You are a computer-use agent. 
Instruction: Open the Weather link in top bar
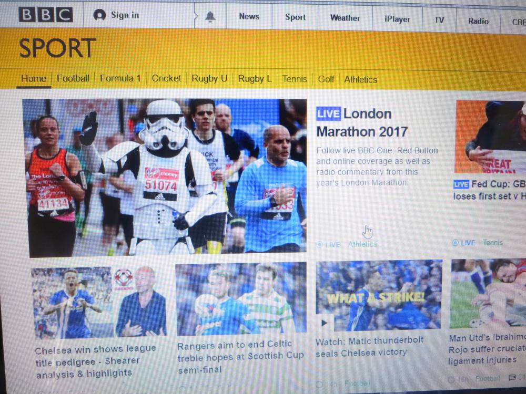pos(345,18)
